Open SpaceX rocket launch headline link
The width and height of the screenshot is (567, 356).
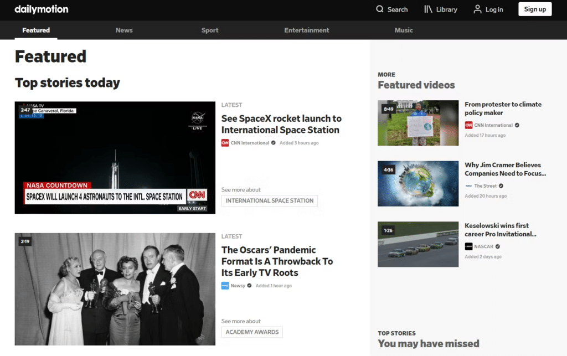click(281, 124)
